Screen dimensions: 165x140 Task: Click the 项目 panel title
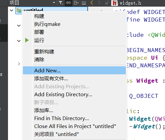coord(14,3)
